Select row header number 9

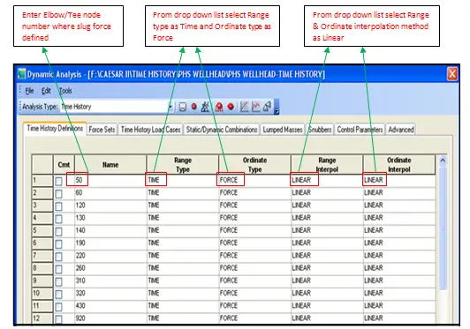pyautogui.click(x=42, y=280)
